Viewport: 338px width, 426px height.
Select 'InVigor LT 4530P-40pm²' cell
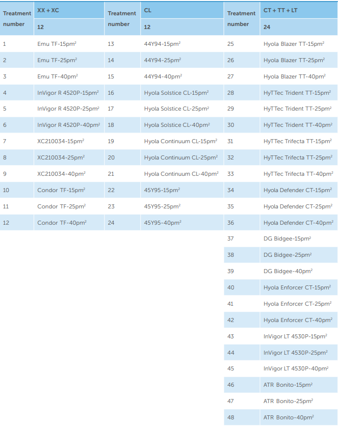pos(299,369)
